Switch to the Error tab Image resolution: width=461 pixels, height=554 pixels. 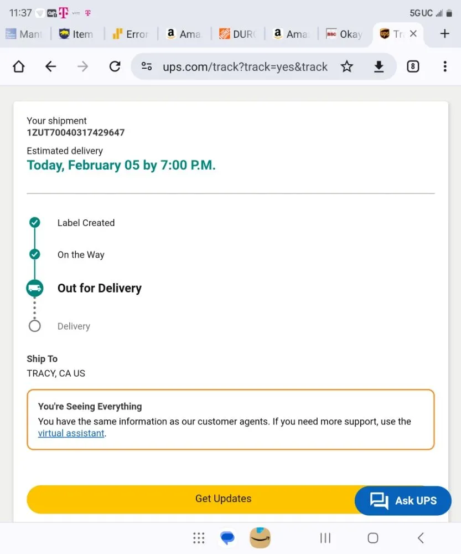point(131,34)
